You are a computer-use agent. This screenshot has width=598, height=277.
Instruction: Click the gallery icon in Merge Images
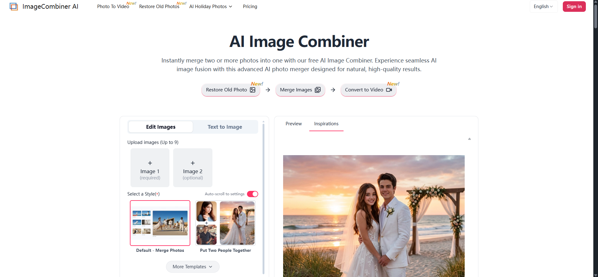[318, 90]
